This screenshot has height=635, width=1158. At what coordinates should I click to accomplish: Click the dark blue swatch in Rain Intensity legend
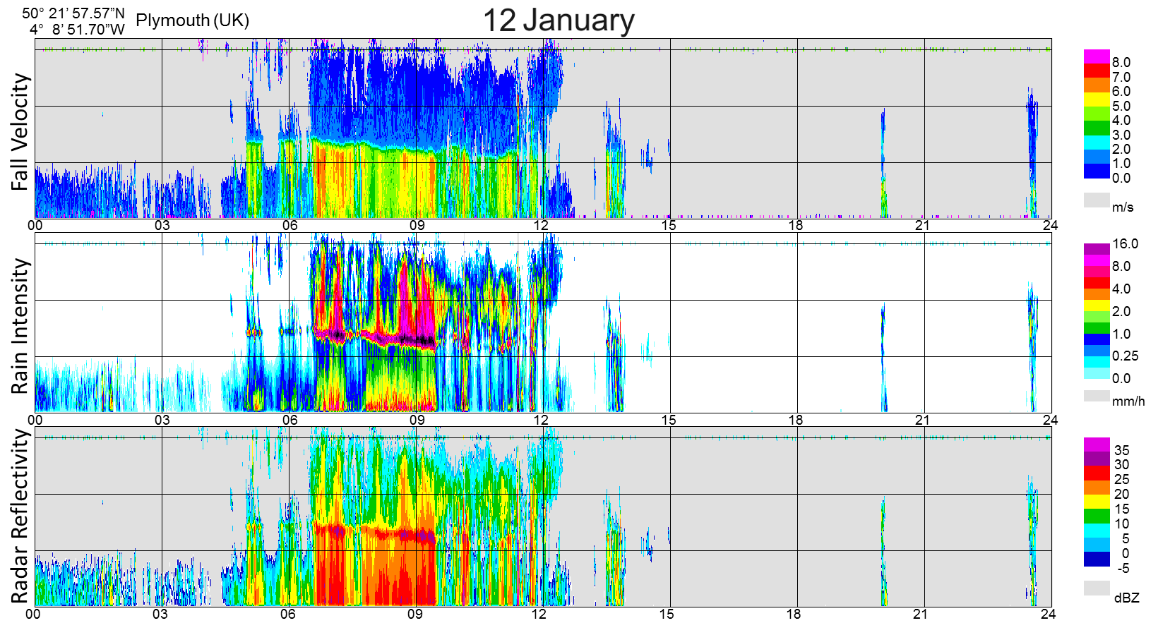pos(1097,339)
